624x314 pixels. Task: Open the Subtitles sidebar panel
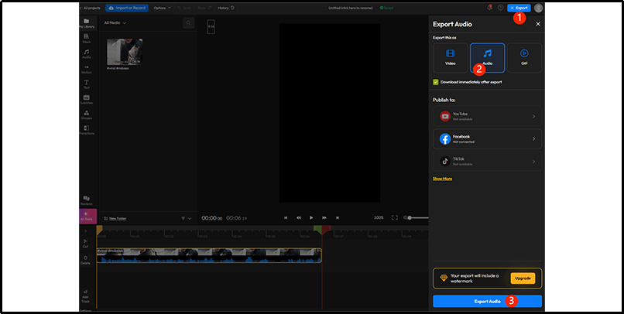87,100
